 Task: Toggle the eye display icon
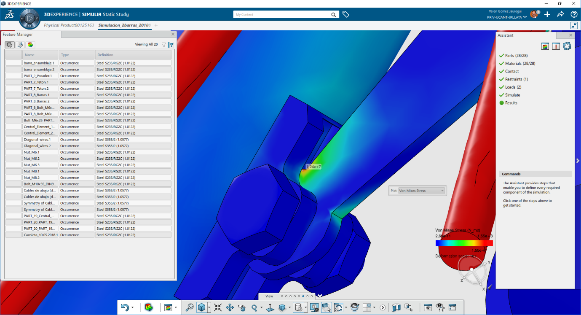tap(428, 308)
